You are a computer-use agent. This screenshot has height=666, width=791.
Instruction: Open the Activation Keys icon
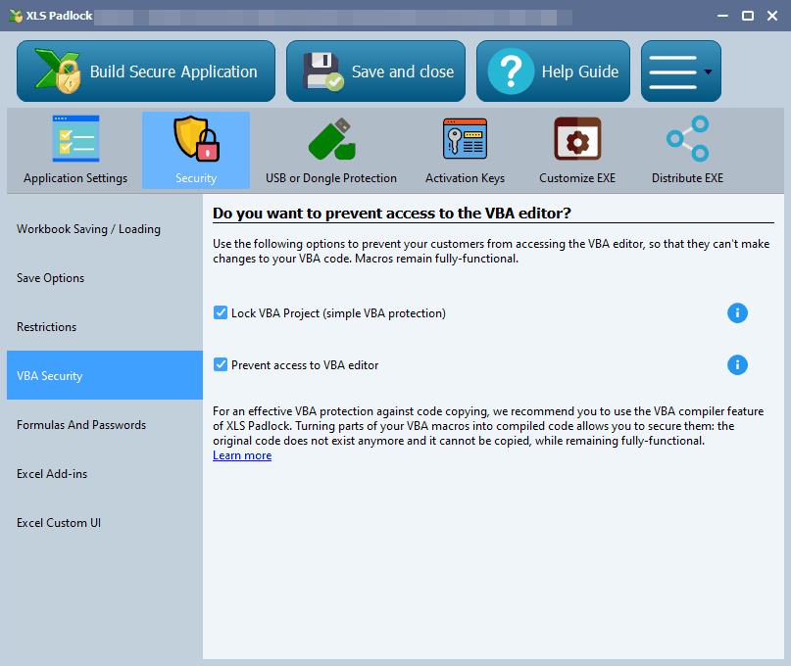pyautogui.click(x=465, y=139)
